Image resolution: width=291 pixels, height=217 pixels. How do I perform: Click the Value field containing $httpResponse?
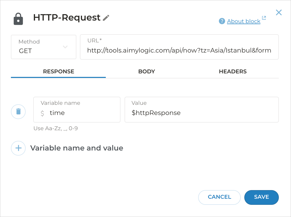pyautogui.click(x=201, y=113)
